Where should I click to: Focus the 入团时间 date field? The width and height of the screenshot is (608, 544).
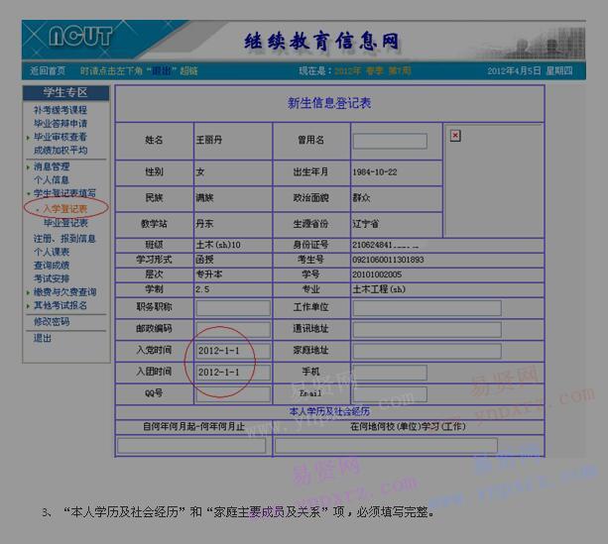(232, 373)
